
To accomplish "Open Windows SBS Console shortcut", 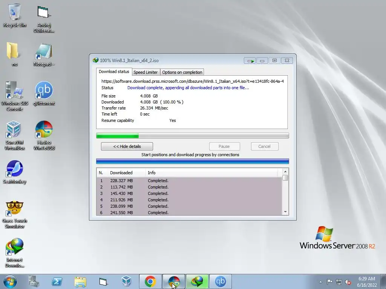I will pos(15,96).
